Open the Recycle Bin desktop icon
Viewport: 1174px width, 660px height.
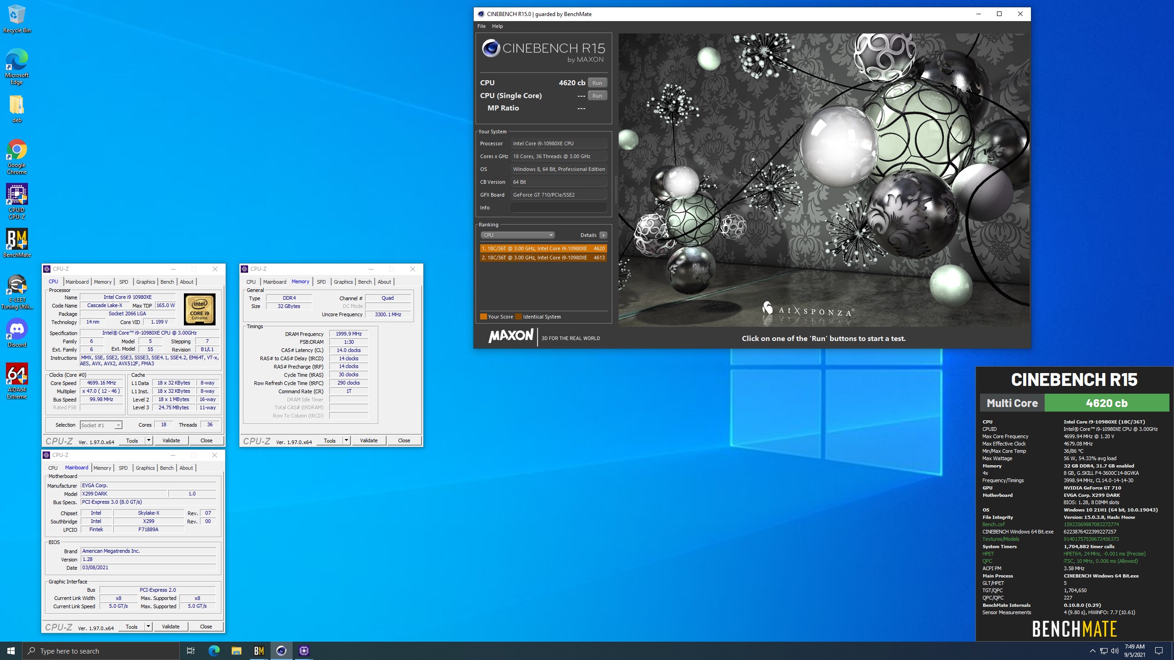[17, 19]
